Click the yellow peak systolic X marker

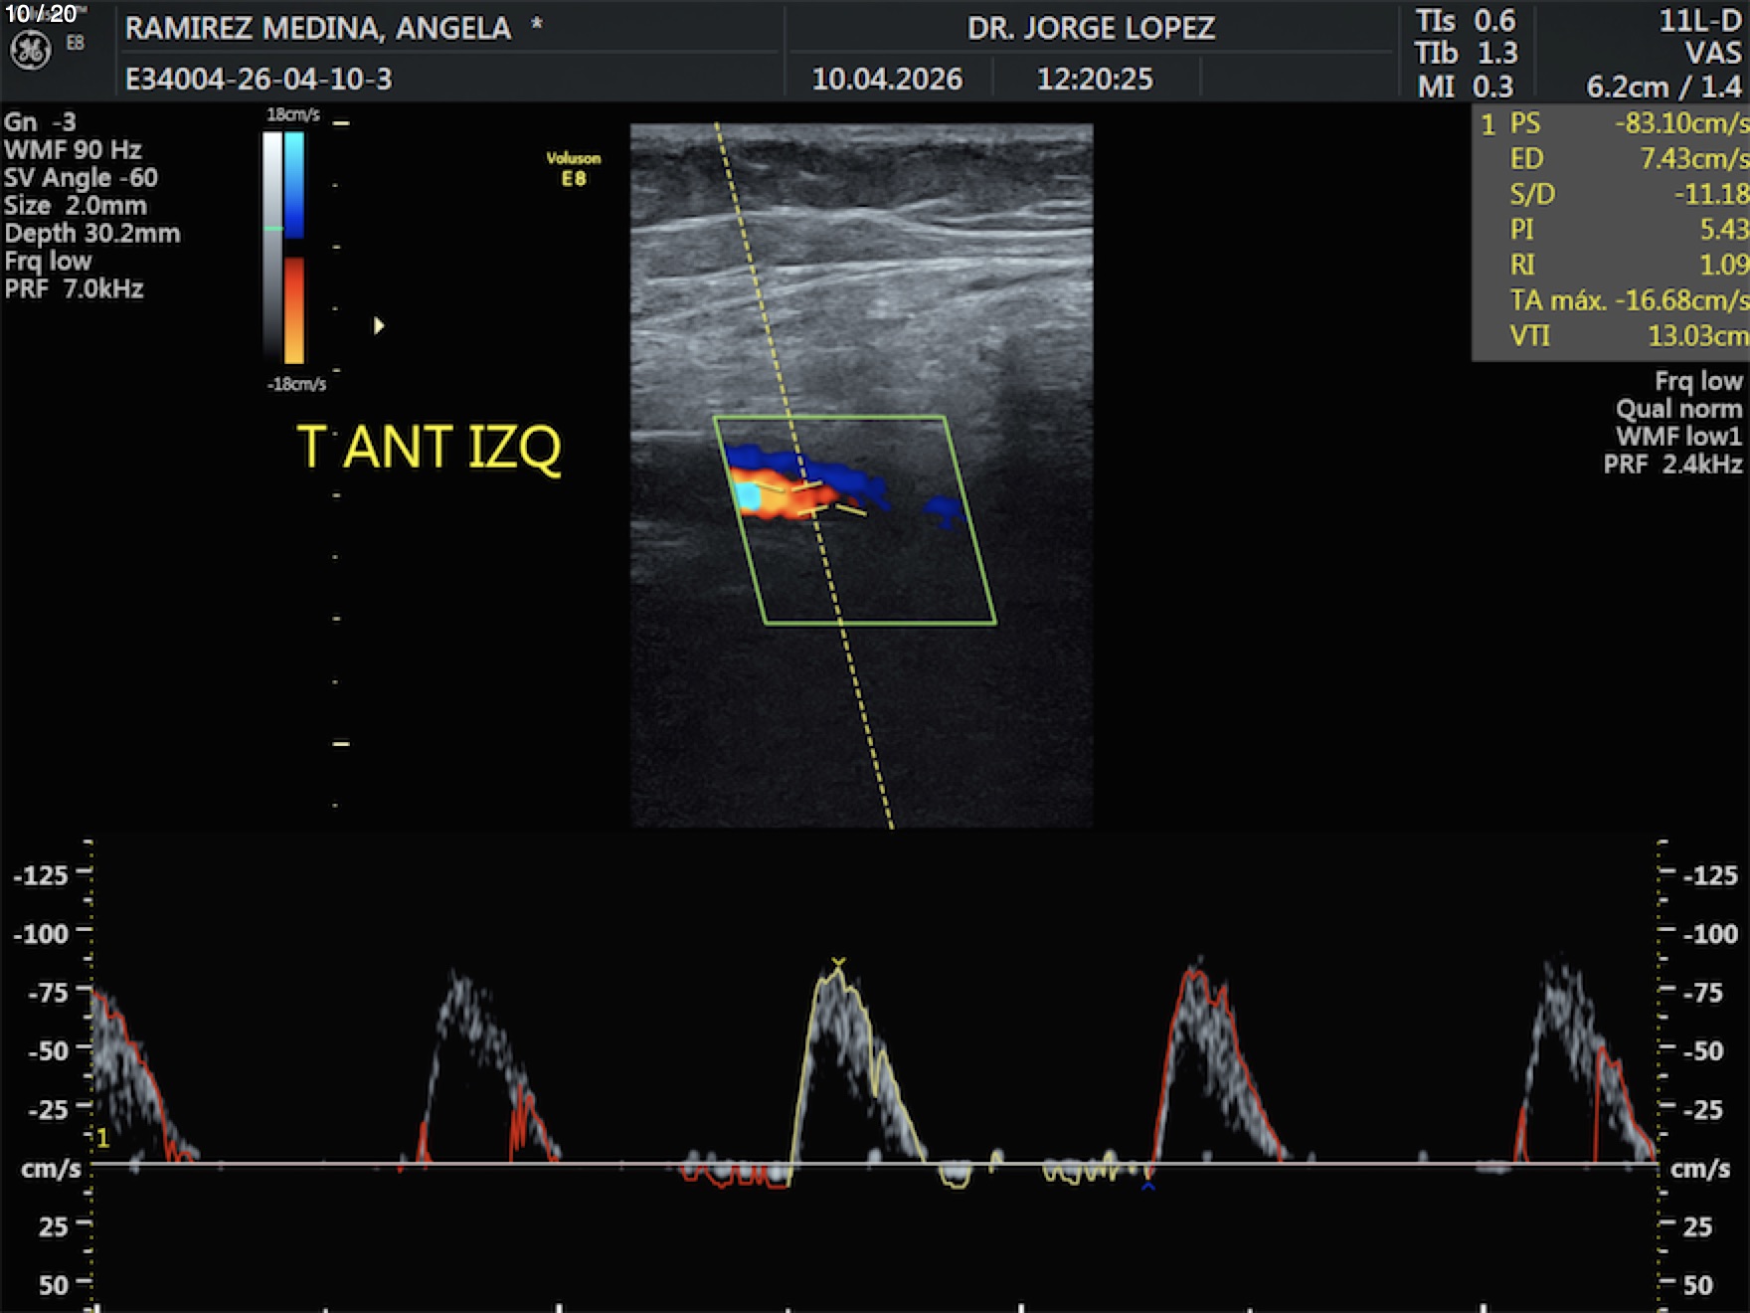(x=838, y=962)
